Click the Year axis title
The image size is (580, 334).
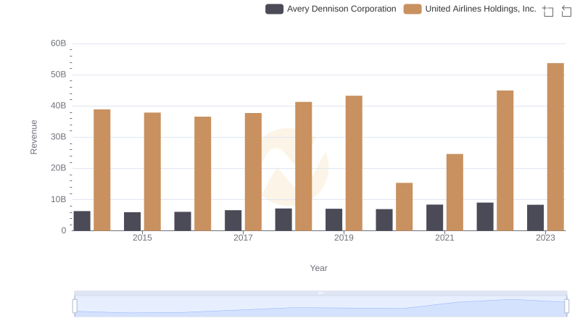[318, 268]
